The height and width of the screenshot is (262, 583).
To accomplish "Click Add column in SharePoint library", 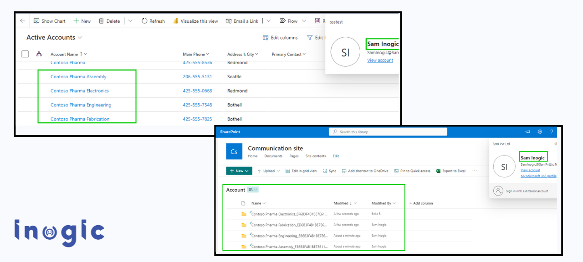I will [421, 203].
